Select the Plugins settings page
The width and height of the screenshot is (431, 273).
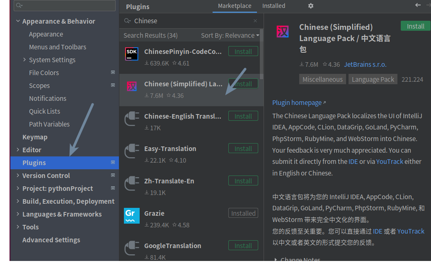[x=65, y=163]
